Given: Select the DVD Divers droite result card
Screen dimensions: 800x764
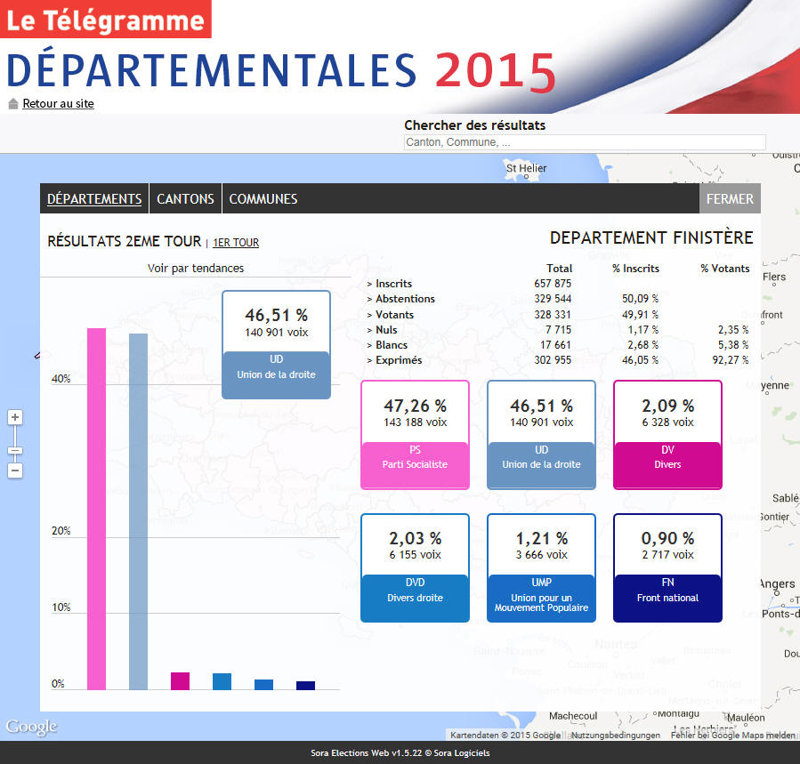Looking at the screenshot, I should click(415, 567).
